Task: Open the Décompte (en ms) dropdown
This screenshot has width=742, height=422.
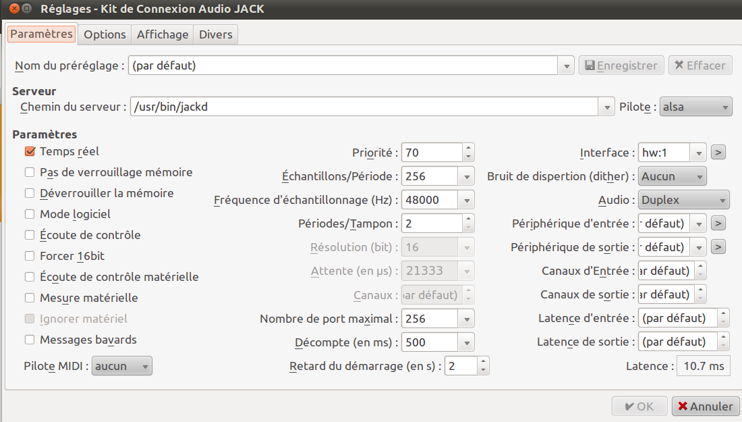Action: point(466,343)
